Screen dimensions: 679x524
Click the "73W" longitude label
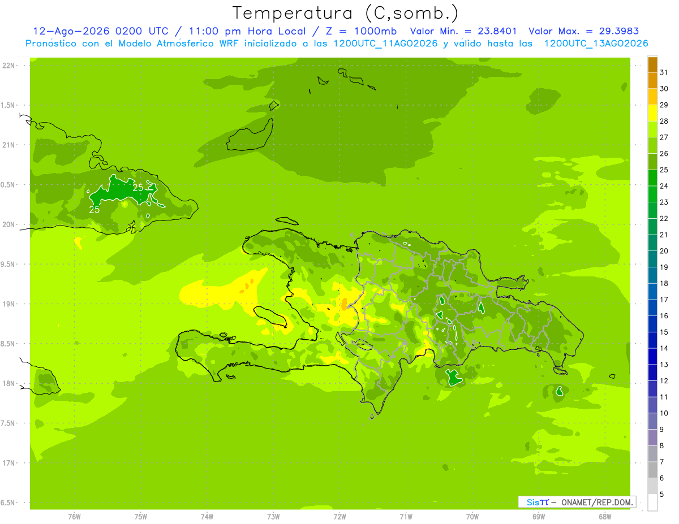point(273,517)
